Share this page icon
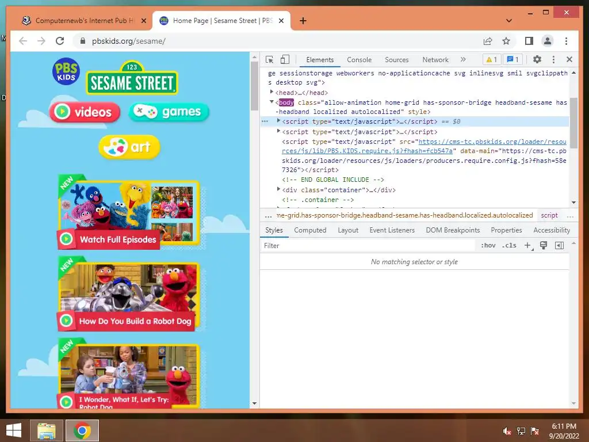This screenshot has height=442, width=589. click(488, 41)
